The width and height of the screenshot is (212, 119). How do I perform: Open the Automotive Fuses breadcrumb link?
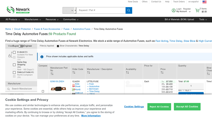click(82, 29)
